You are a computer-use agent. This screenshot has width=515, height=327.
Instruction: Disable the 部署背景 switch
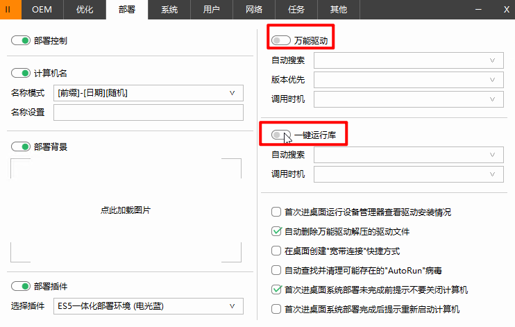[21, 147]
